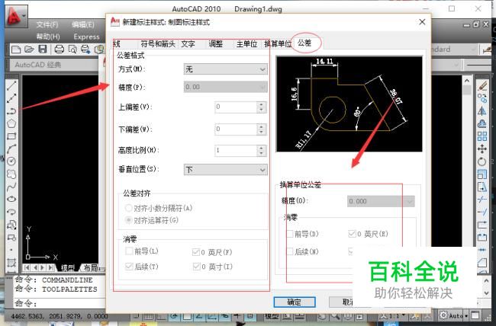The image size is (496, 326).
Task: Switch to the 符号和箭头 tab
Action: point(158,44)
